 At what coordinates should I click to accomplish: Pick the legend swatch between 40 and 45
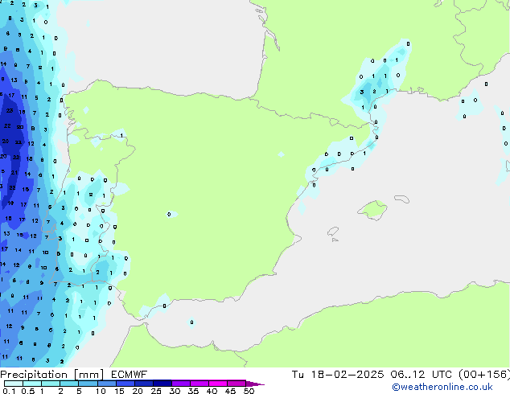point(219,384)
